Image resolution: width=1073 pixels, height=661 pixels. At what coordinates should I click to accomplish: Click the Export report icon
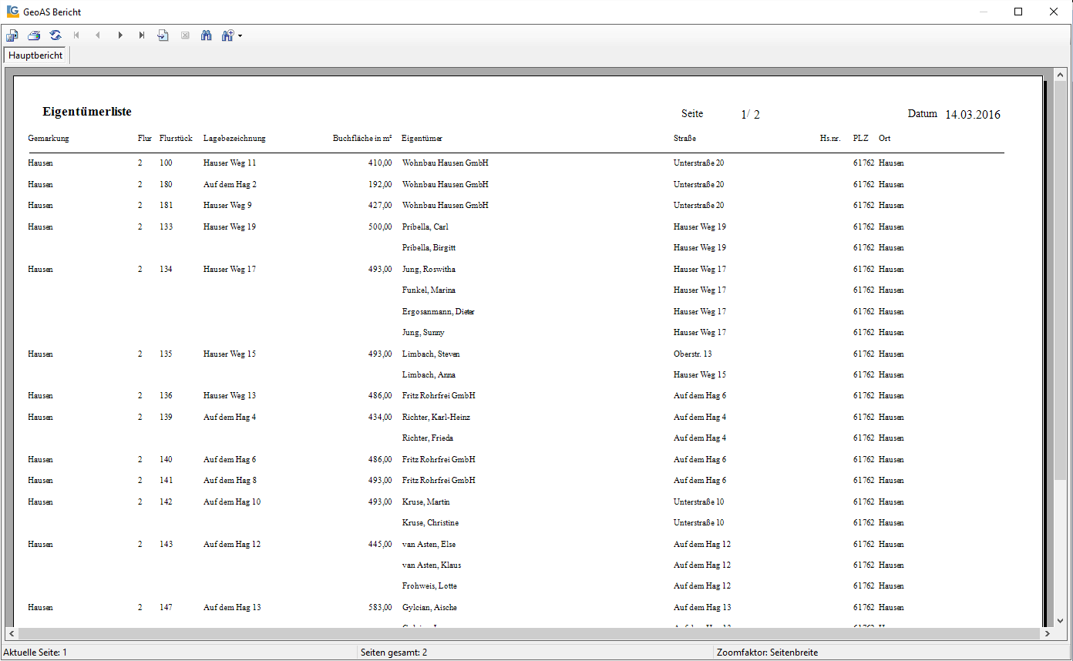pos(12,35)
